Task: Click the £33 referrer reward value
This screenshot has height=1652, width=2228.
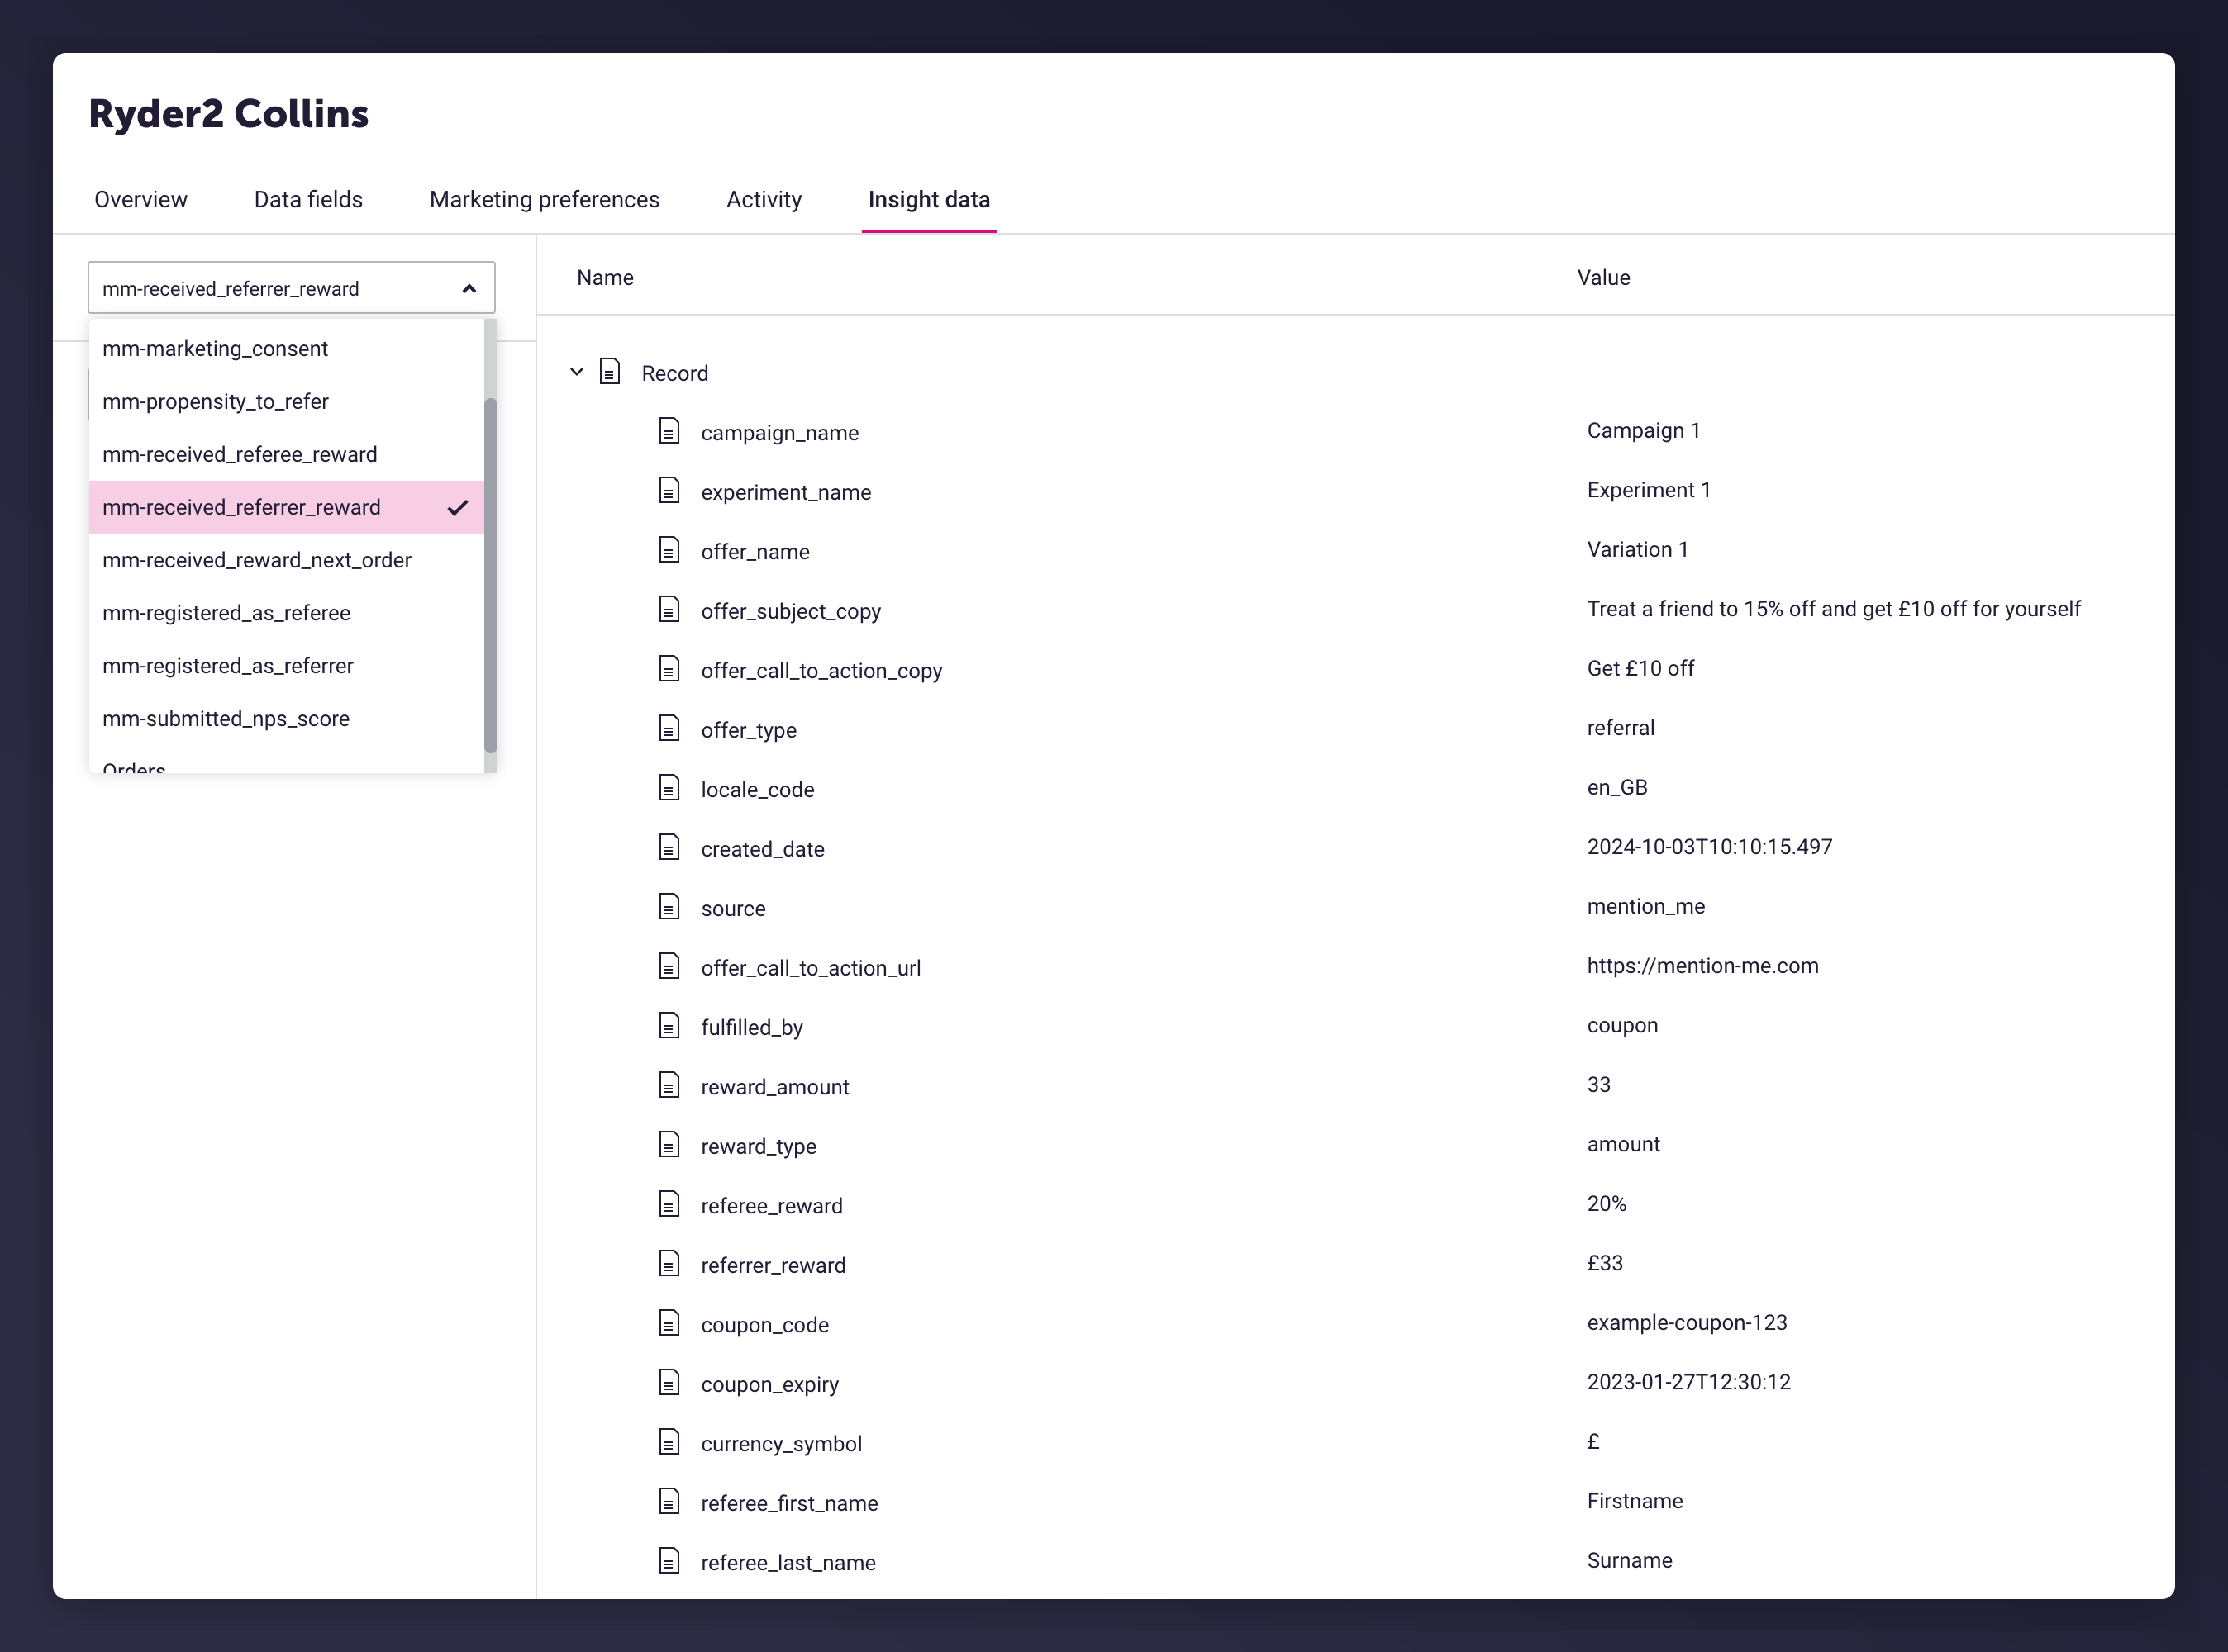Action: pos(1605,1263)
